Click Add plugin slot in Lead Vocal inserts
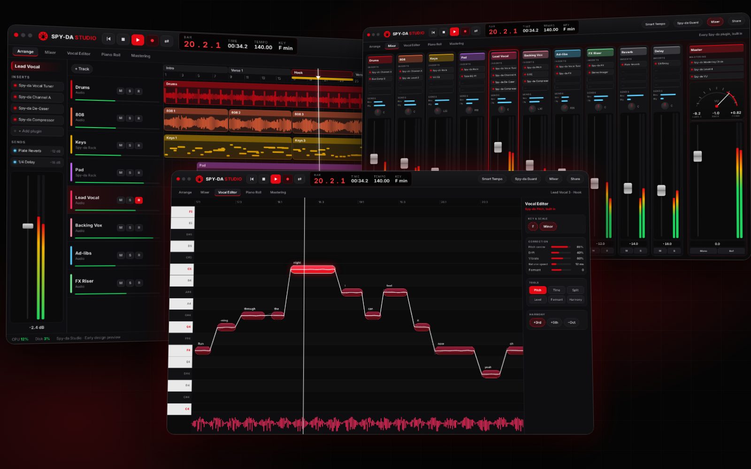 tap(37, 131)
